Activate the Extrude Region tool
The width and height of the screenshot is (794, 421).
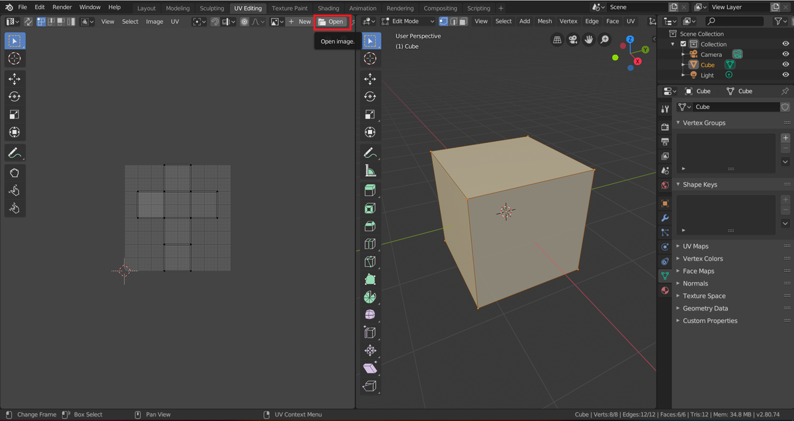tap(370, 191)
